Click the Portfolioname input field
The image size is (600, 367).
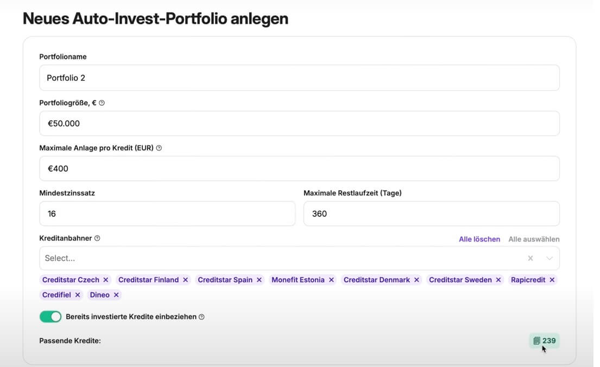(299, 78)
